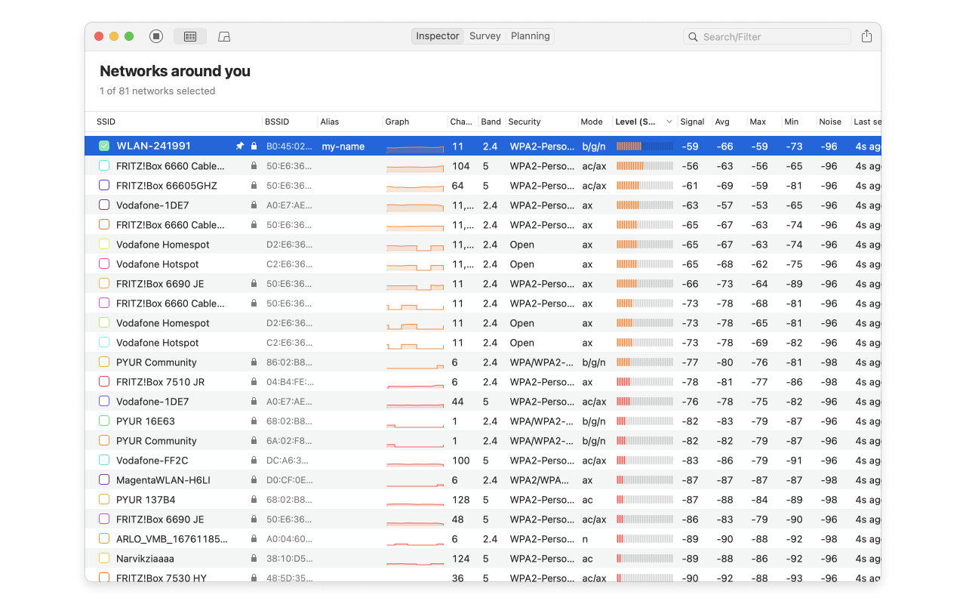
Task: Click the PYUR 137B4 network name
Action: point(146,499)
